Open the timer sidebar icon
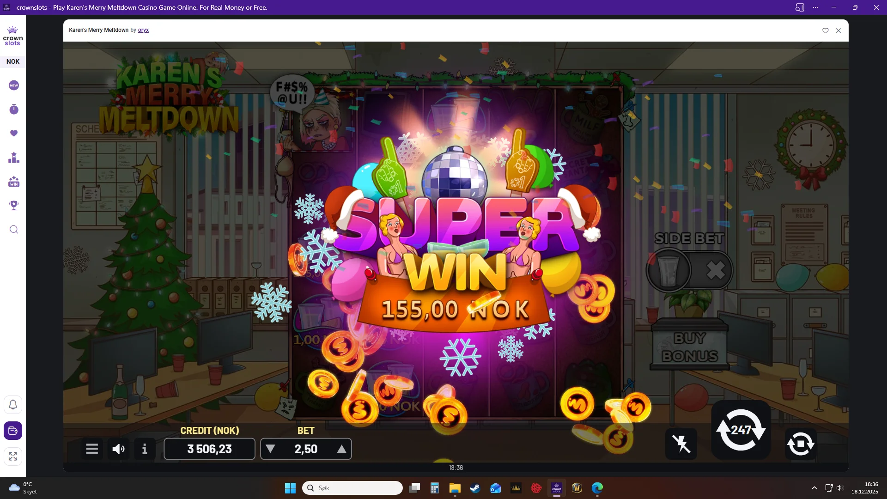 pos(14,110)
